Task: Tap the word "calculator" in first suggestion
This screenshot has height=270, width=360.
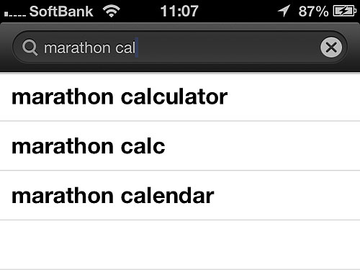Action: point(174,97)
